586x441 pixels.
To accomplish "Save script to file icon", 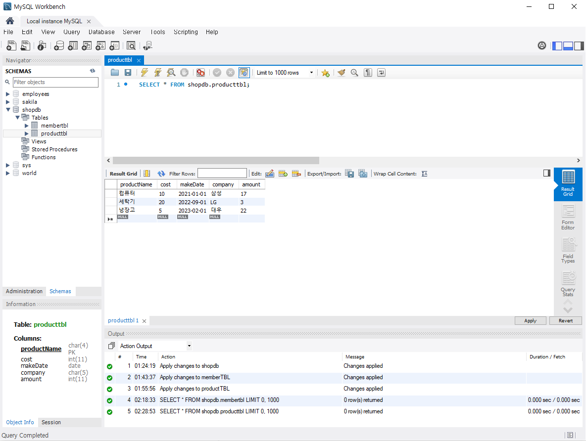I will (128, 73).
